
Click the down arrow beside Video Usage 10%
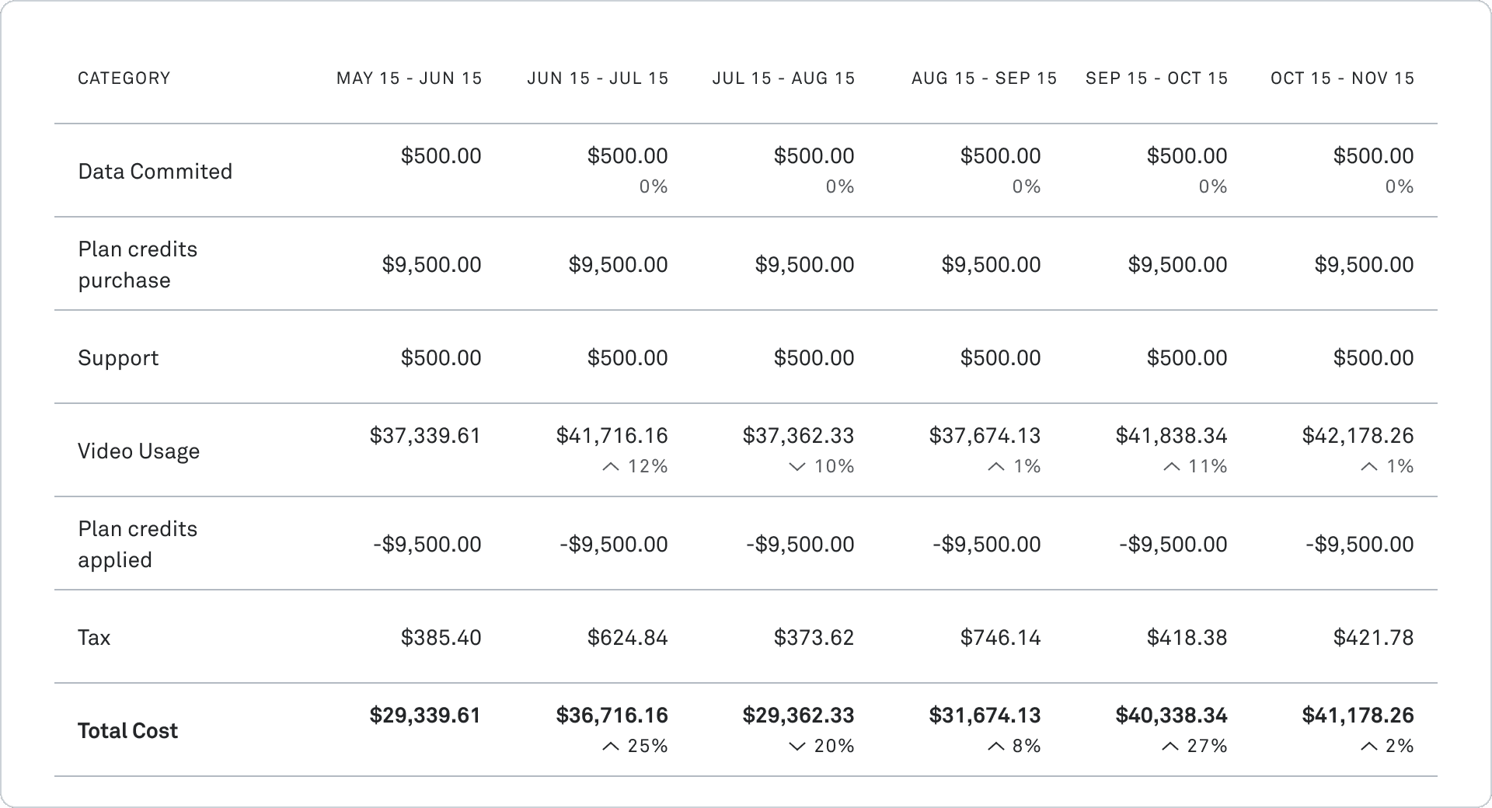(797, 467)
